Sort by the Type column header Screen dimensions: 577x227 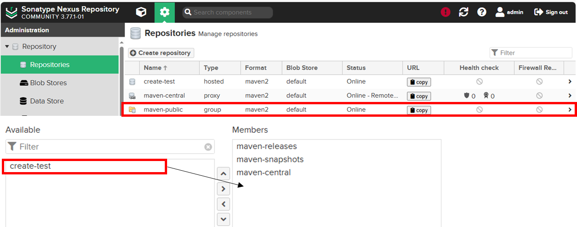pos(220,68)
